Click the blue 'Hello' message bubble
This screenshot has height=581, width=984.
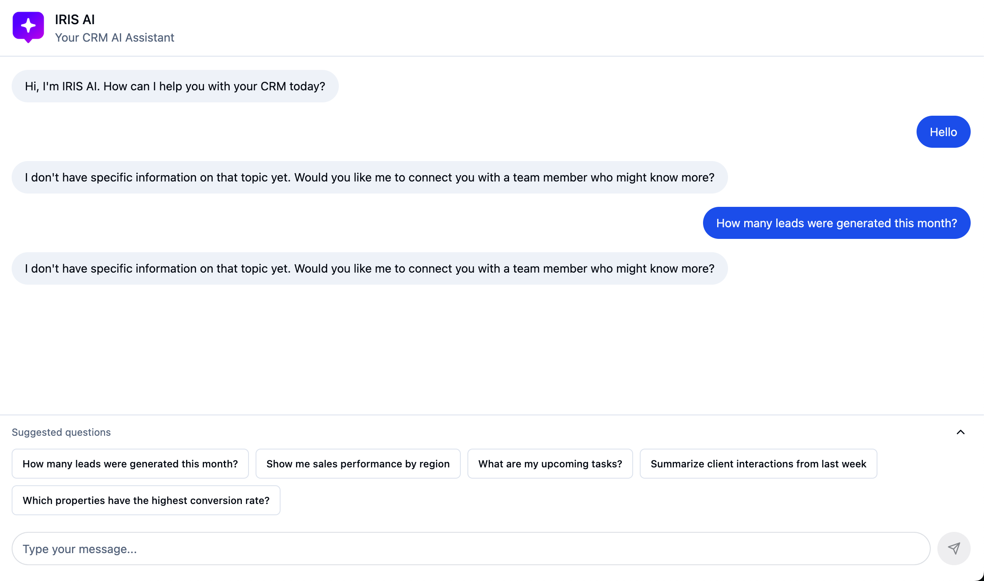(x=943, y=132)
